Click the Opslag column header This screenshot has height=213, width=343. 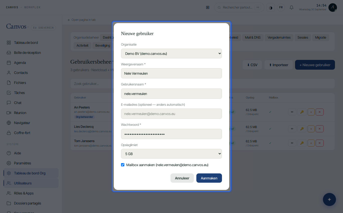coord(250,97)
